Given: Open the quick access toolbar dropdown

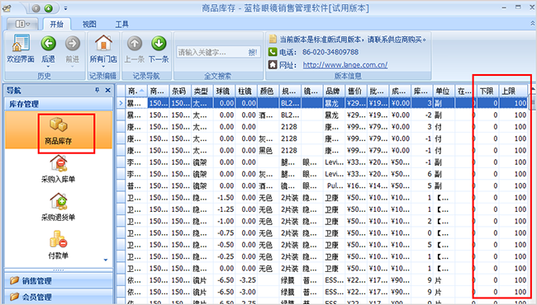Looking at the screenshot, I should point(65,8).
